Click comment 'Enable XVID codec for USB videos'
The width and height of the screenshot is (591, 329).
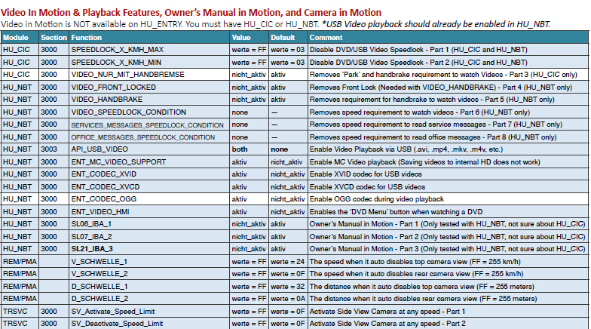pyautogui.click(x=366, y=174)
